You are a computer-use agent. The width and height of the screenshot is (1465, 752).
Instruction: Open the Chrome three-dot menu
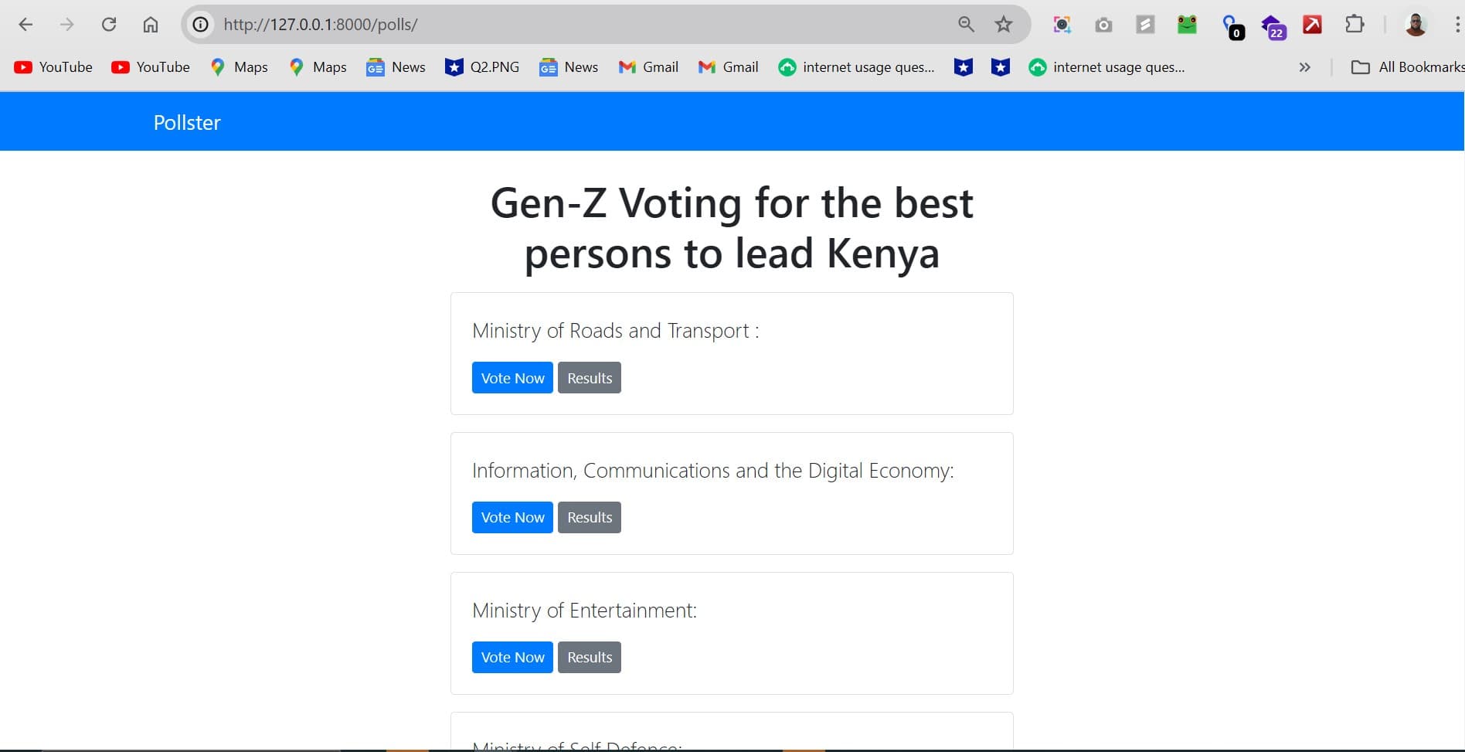1456,24
